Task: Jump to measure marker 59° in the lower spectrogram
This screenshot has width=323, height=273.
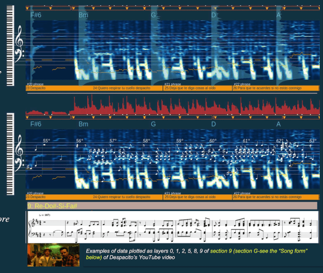Action: [180, 141]
